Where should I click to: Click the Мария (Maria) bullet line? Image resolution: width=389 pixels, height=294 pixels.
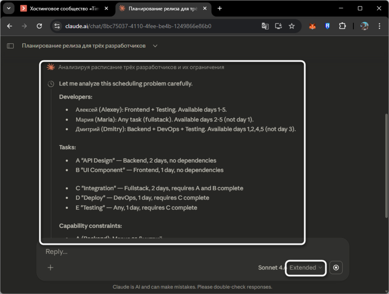point(165,120)
